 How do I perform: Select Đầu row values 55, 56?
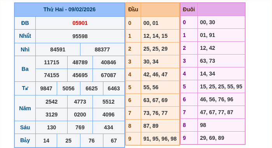[151, 87]
